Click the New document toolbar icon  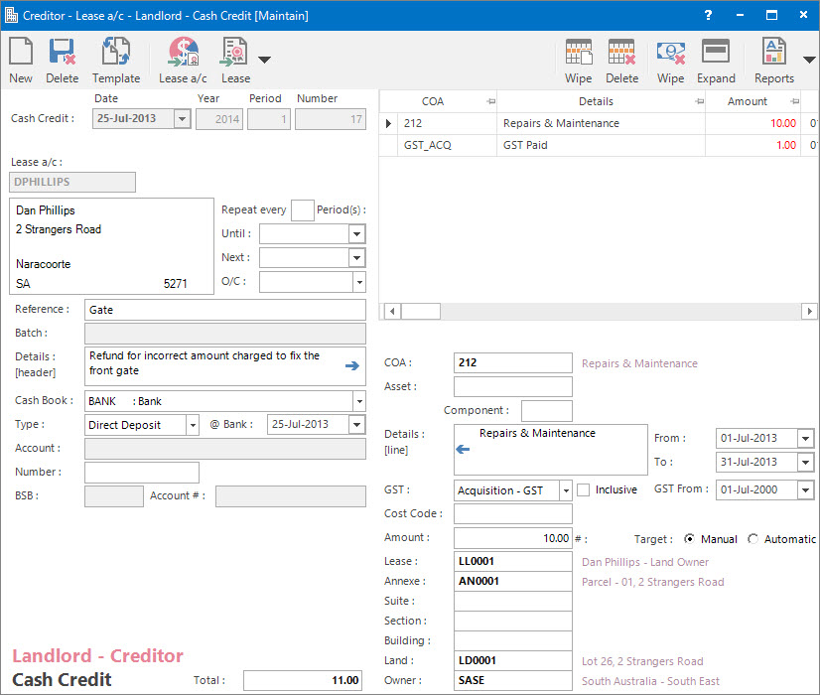point(20,60)
